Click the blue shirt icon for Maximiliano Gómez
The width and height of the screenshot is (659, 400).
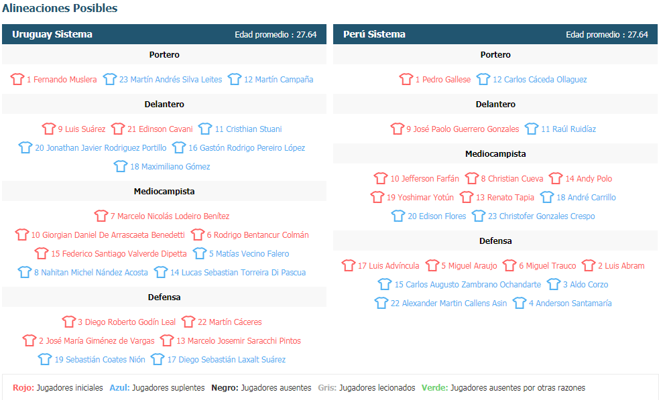pos(121,166)
